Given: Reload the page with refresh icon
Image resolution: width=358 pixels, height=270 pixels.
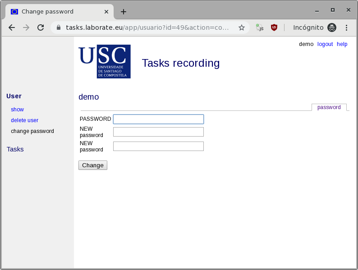Looking at the screenshot, I should [x=41, y=27].
